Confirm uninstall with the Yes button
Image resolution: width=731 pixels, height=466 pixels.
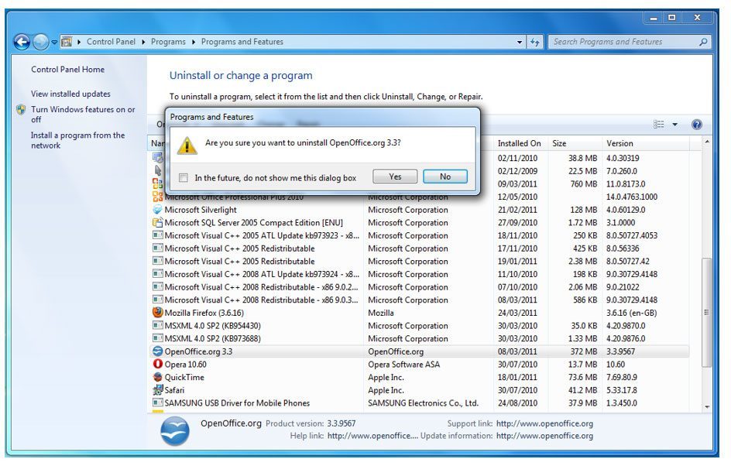[395, 176]
